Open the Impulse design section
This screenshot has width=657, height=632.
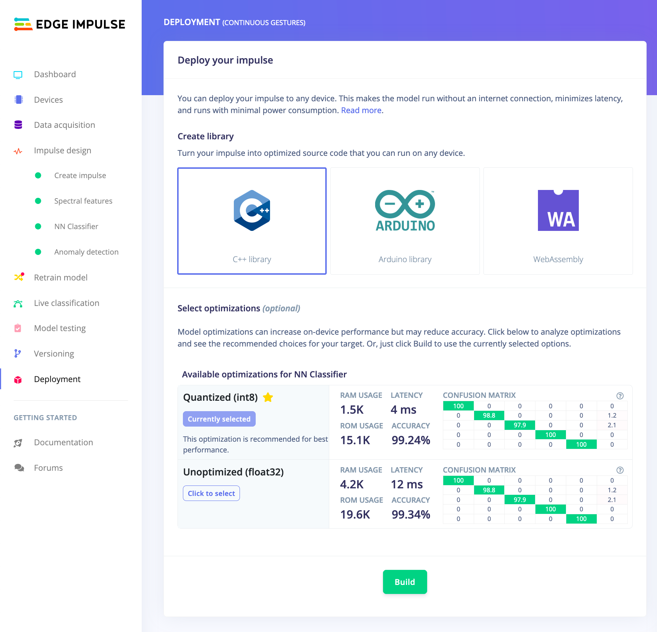63,150
